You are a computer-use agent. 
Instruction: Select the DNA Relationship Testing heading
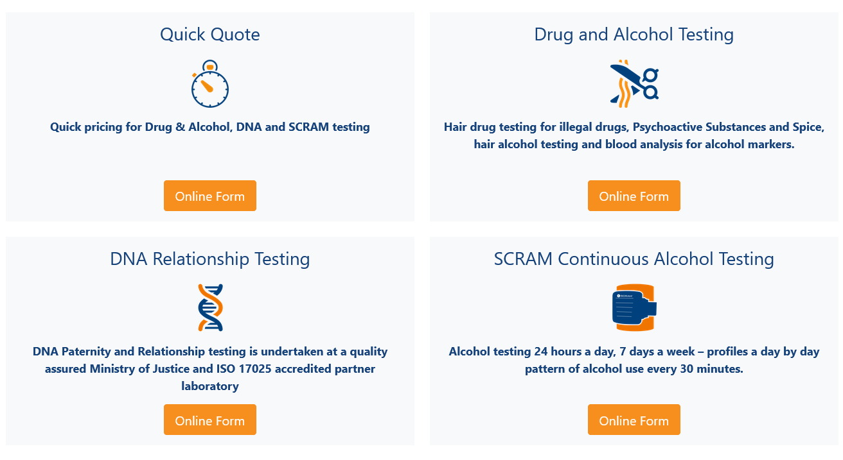[210, 259]
